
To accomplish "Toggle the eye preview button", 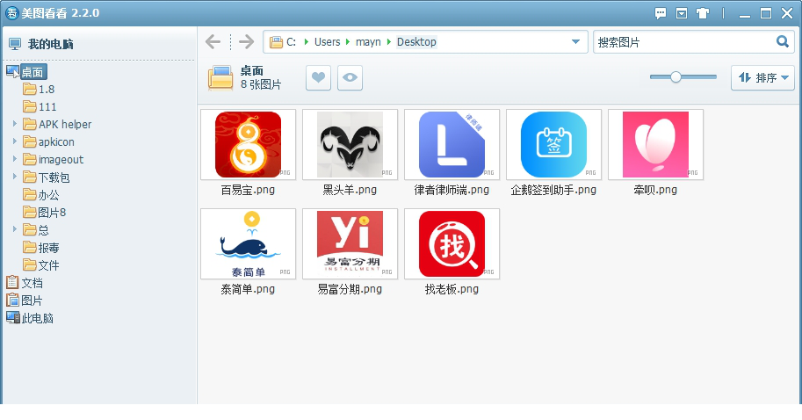I will pos(350,78).
